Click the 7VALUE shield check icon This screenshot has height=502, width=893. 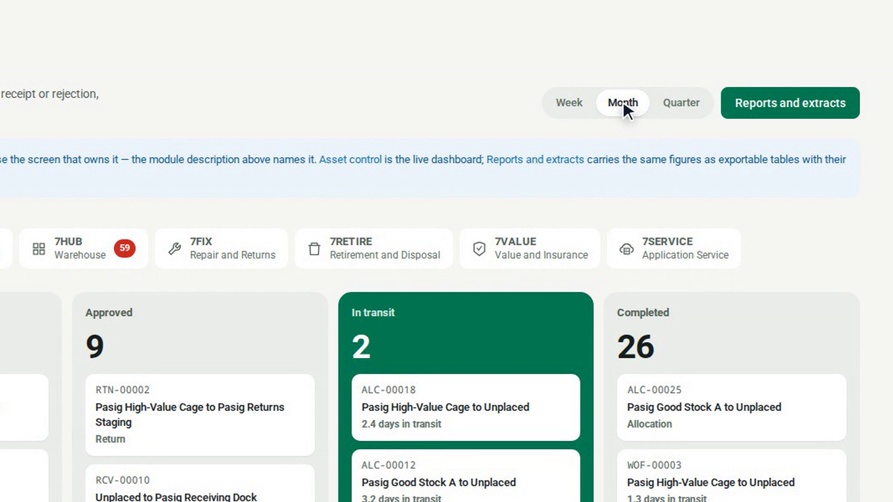479,249
